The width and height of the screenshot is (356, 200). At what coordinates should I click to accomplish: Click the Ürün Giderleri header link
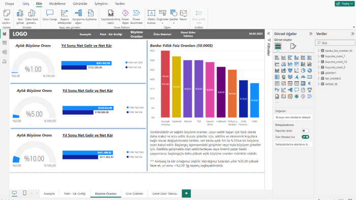(x=162, y=34)
